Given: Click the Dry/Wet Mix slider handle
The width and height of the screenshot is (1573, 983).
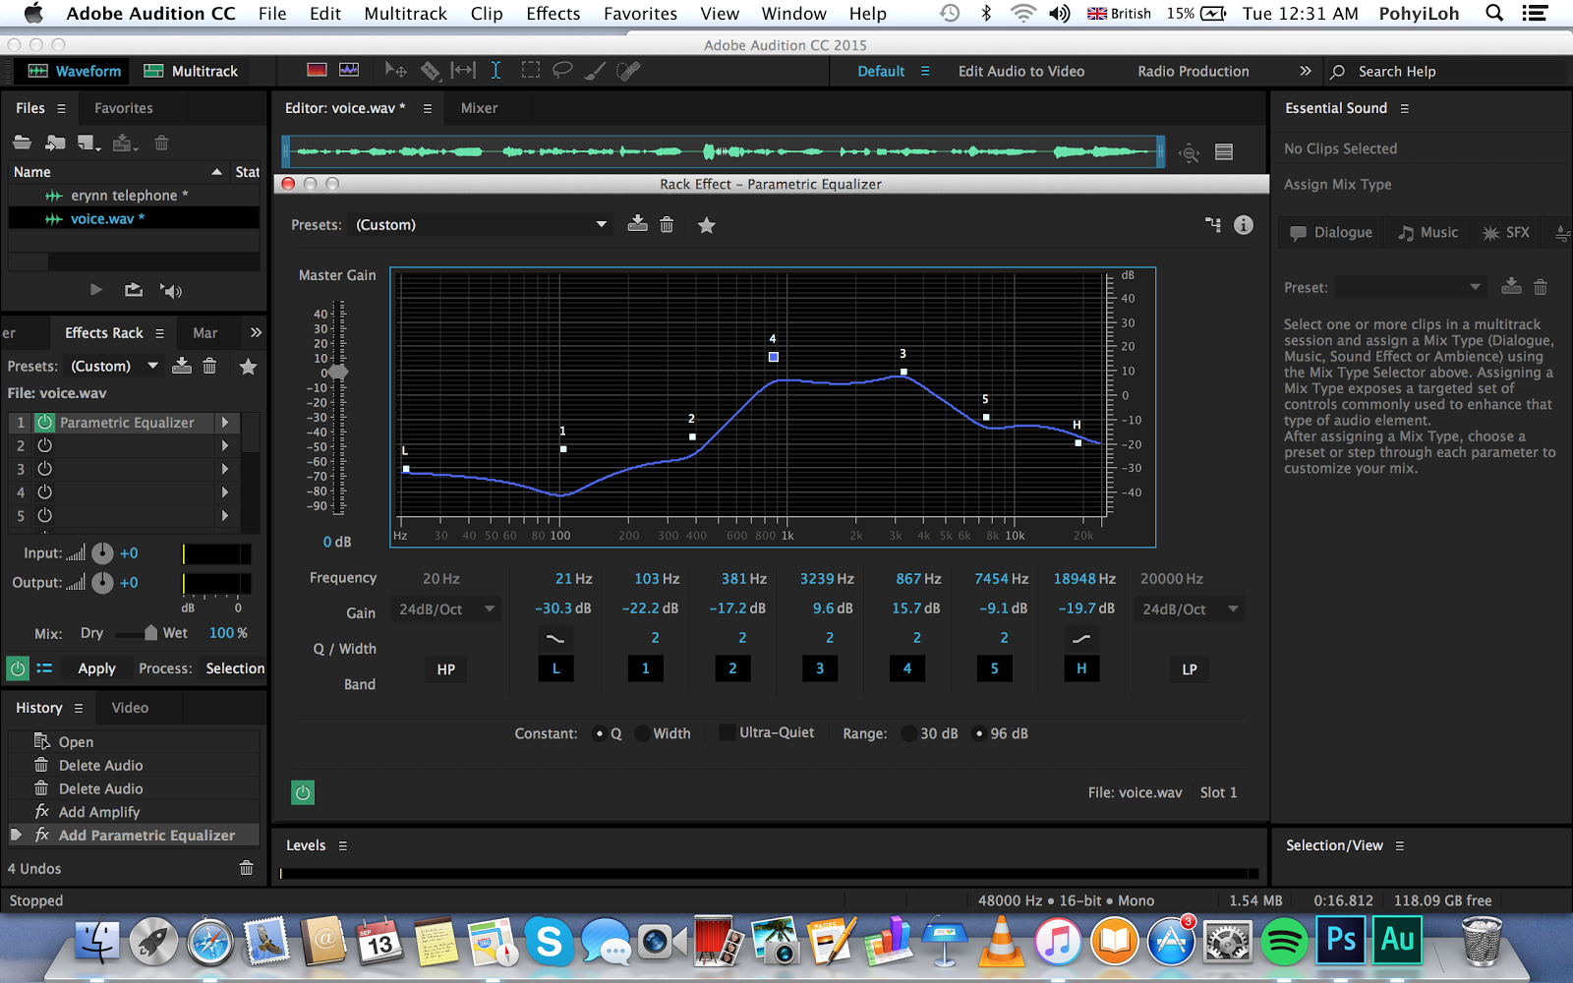Looking at the screenshot, I should 150,633.
